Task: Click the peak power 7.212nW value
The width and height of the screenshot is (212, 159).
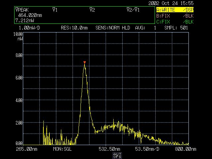Action: (x=25, y=21)
